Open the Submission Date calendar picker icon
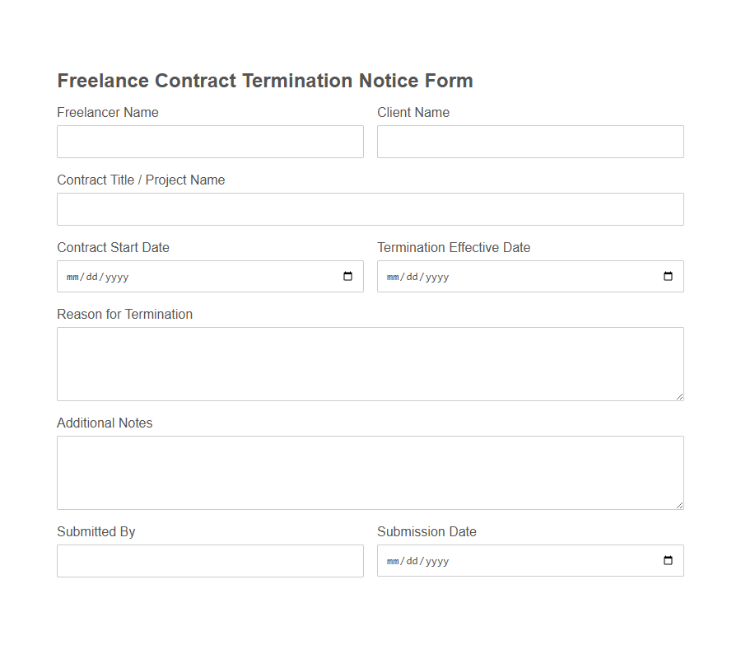 (x=667, y=560)
